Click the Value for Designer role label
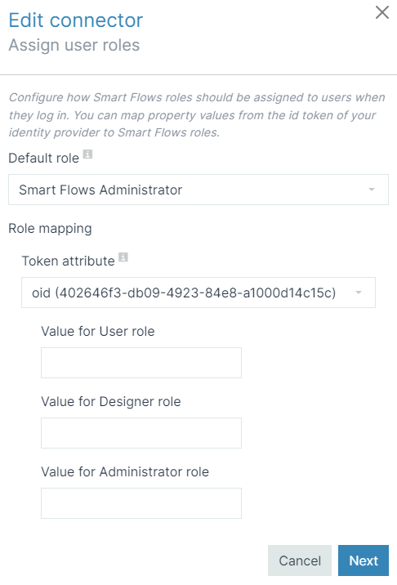Screen dimensions: 397x585 [x=111, y=401]
